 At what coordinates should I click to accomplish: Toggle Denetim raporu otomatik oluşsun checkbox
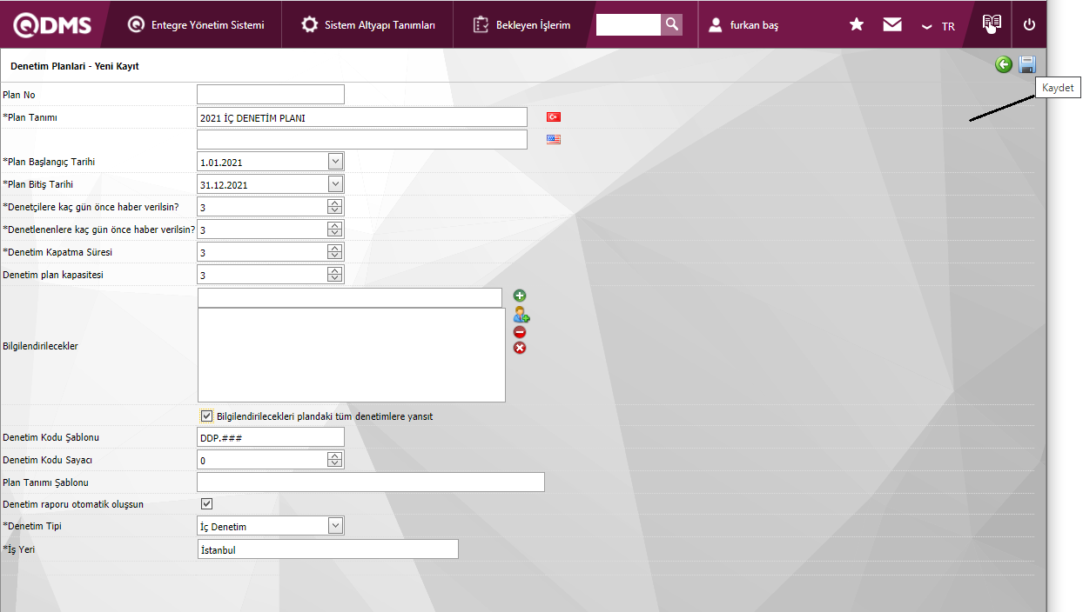coord(206,503)
